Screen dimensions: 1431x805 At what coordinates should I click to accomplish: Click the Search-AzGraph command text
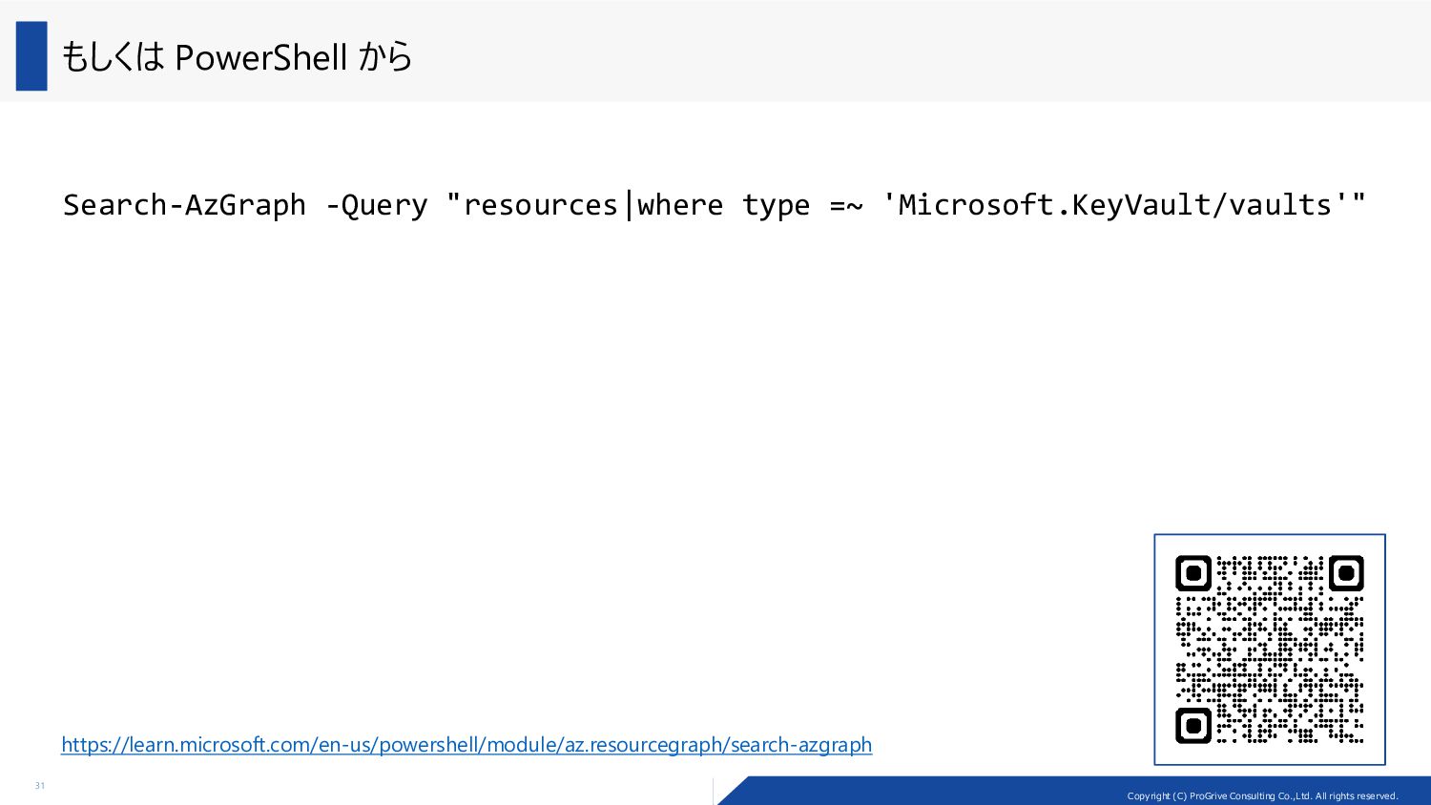coord(184,205)
